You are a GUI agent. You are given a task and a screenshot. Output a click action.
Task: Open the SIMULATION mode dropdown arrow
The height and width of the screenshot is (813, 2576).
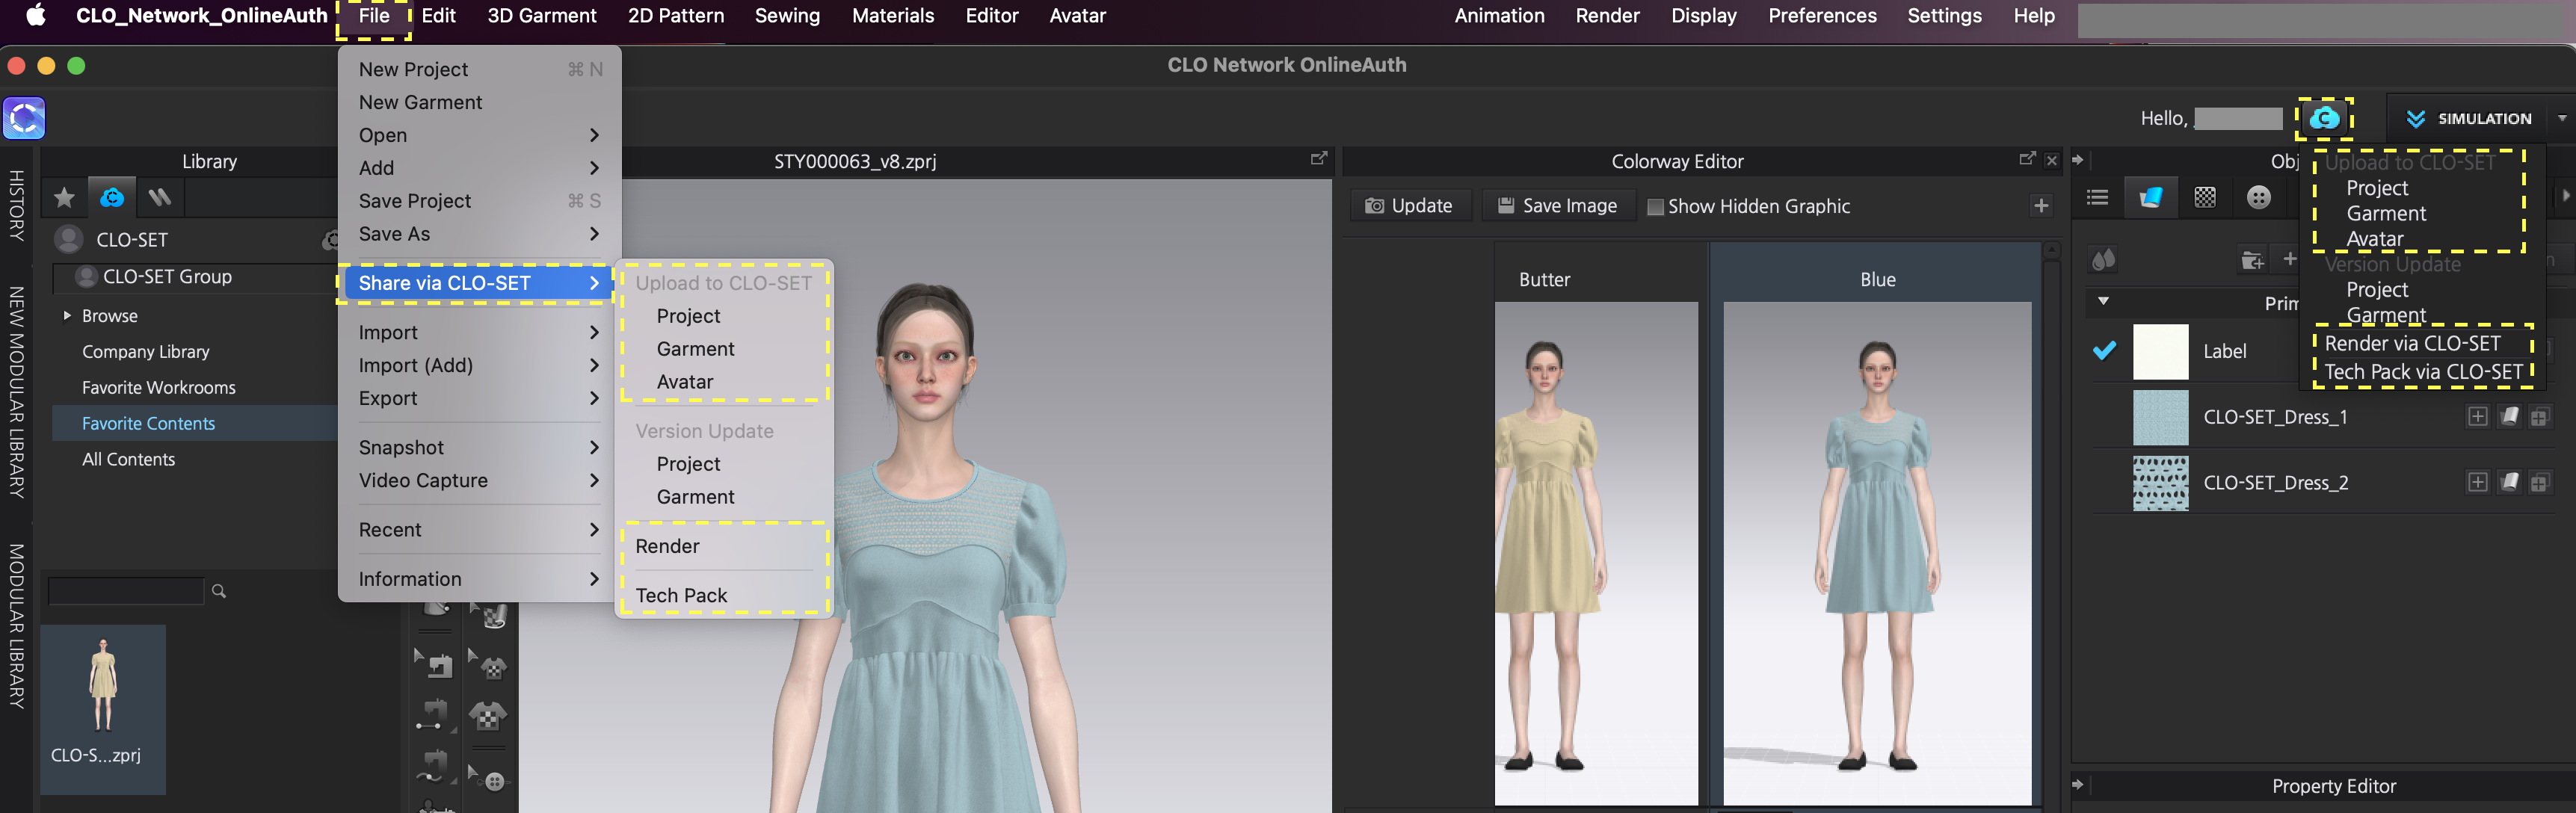click(2561, 118)
